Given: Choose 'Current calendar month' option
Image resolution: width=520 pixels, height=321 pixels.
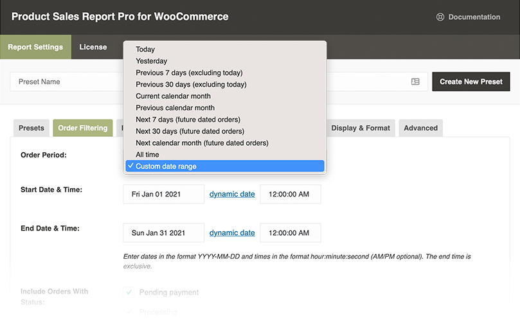Looking at the screenshot, I should pyautogui.click(x=173, y=96).
